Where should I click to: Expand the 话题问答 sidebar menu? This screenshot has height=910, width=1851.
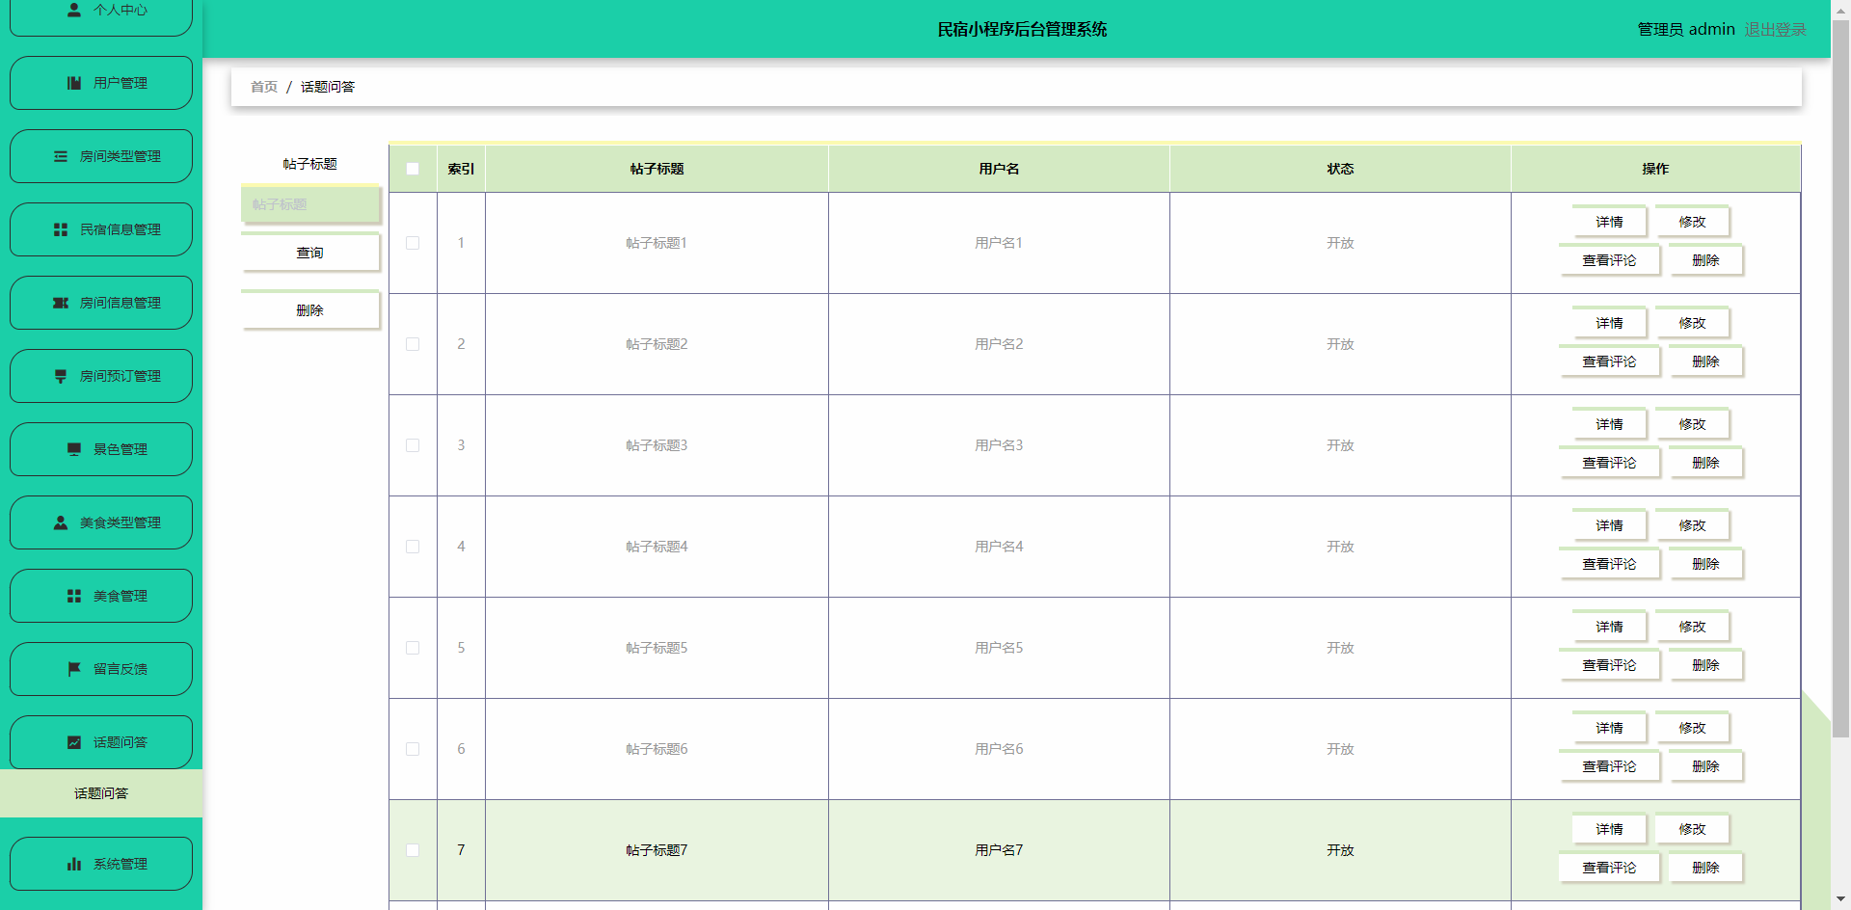point(101,742)
